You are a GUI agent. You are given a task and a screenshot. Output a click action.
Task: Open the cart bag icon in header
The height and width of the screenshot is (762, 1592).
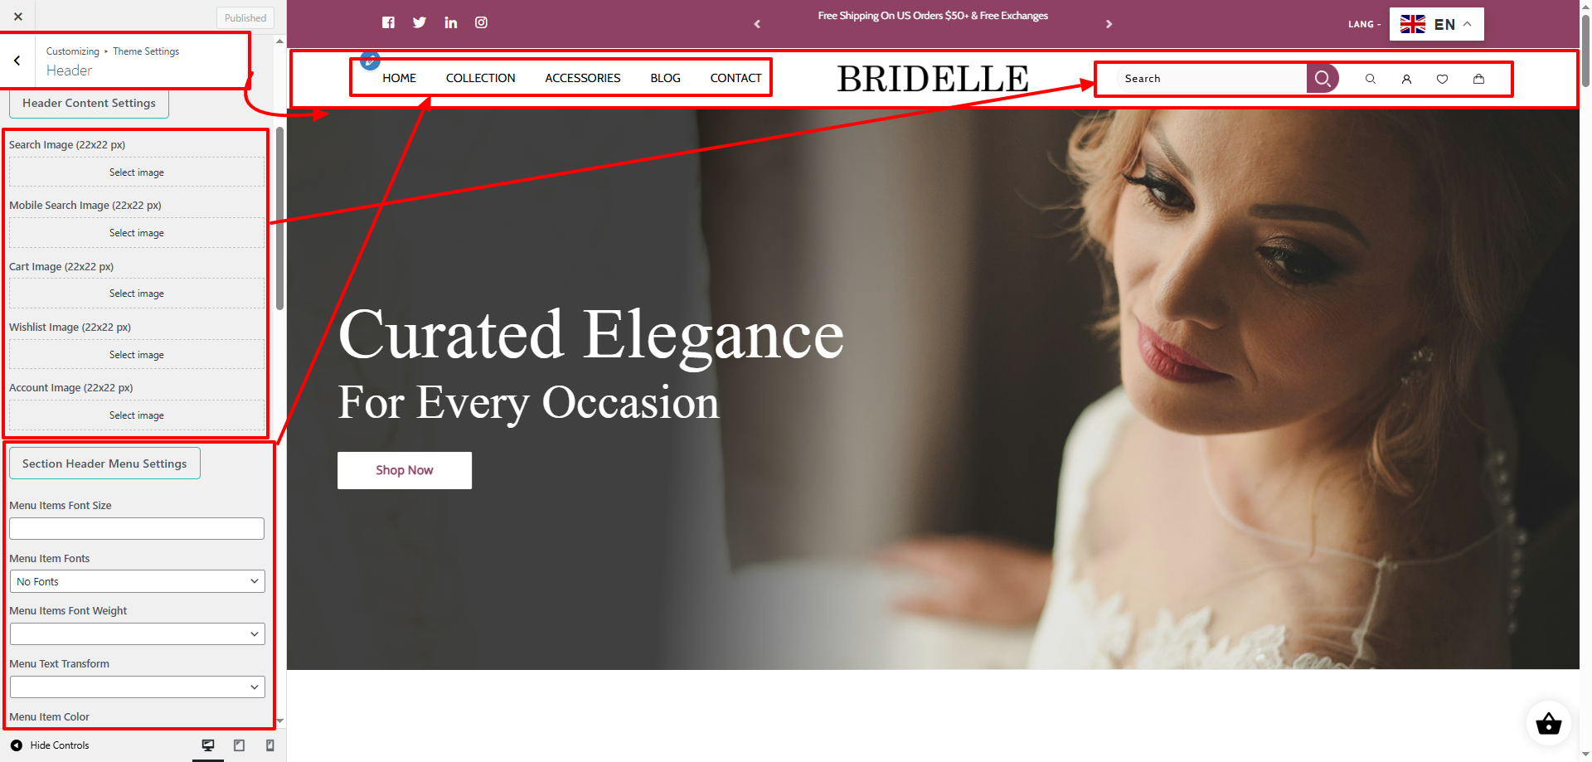[x=1478, y=79]
